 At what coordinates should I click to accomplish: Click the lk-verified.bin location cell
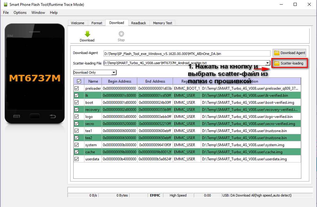coord(251,95)
